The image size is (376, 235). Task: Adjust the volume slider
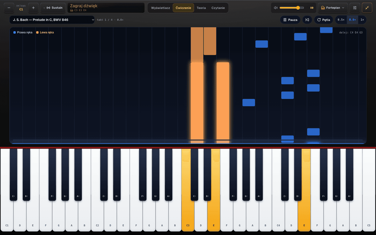[292, 8]
